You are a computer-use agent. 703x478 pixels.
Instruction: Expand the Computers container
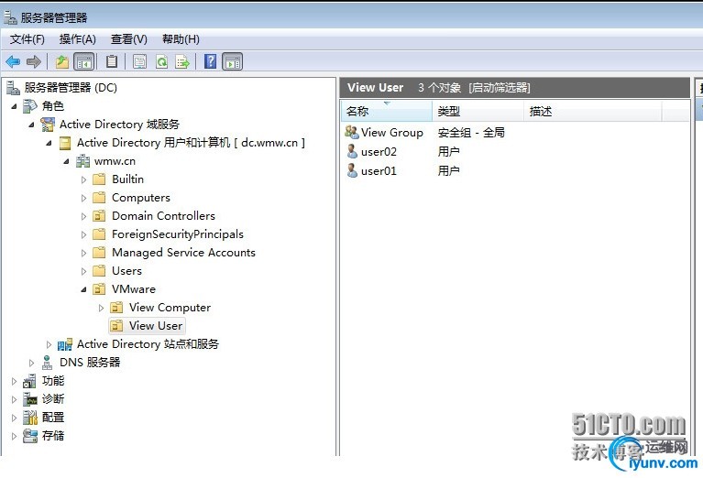(83, 198)
